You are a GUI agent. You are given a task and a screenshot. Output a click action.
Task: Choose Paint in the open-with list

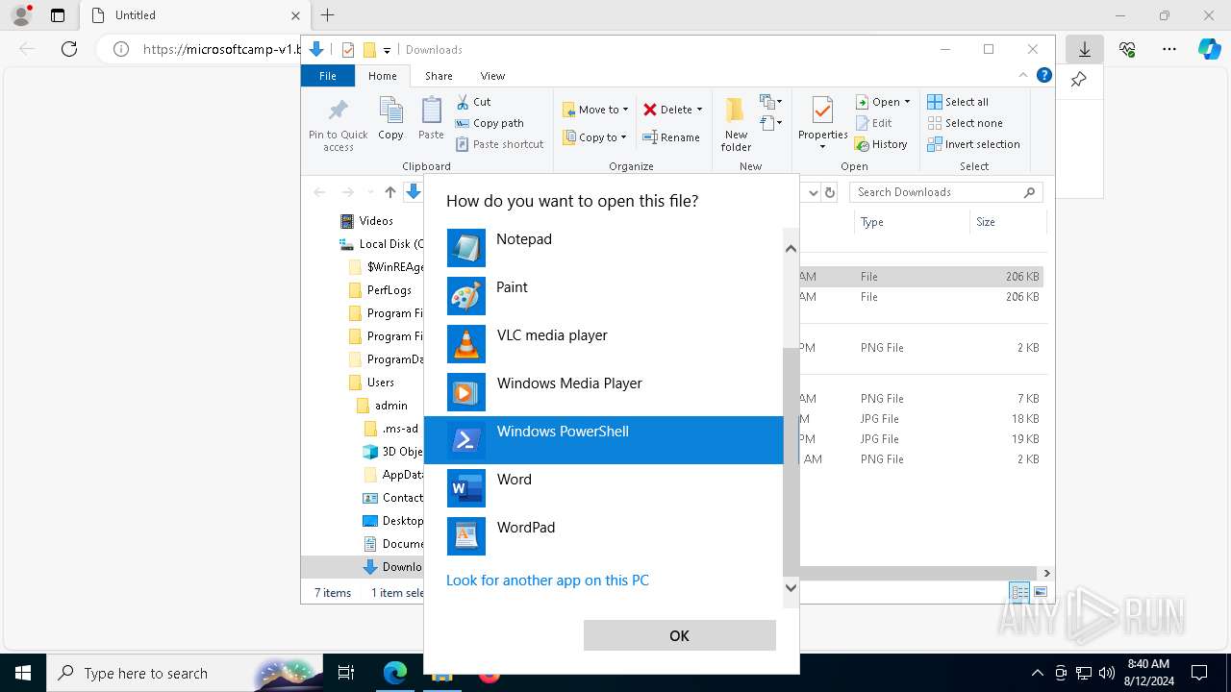tap(603, 296)
